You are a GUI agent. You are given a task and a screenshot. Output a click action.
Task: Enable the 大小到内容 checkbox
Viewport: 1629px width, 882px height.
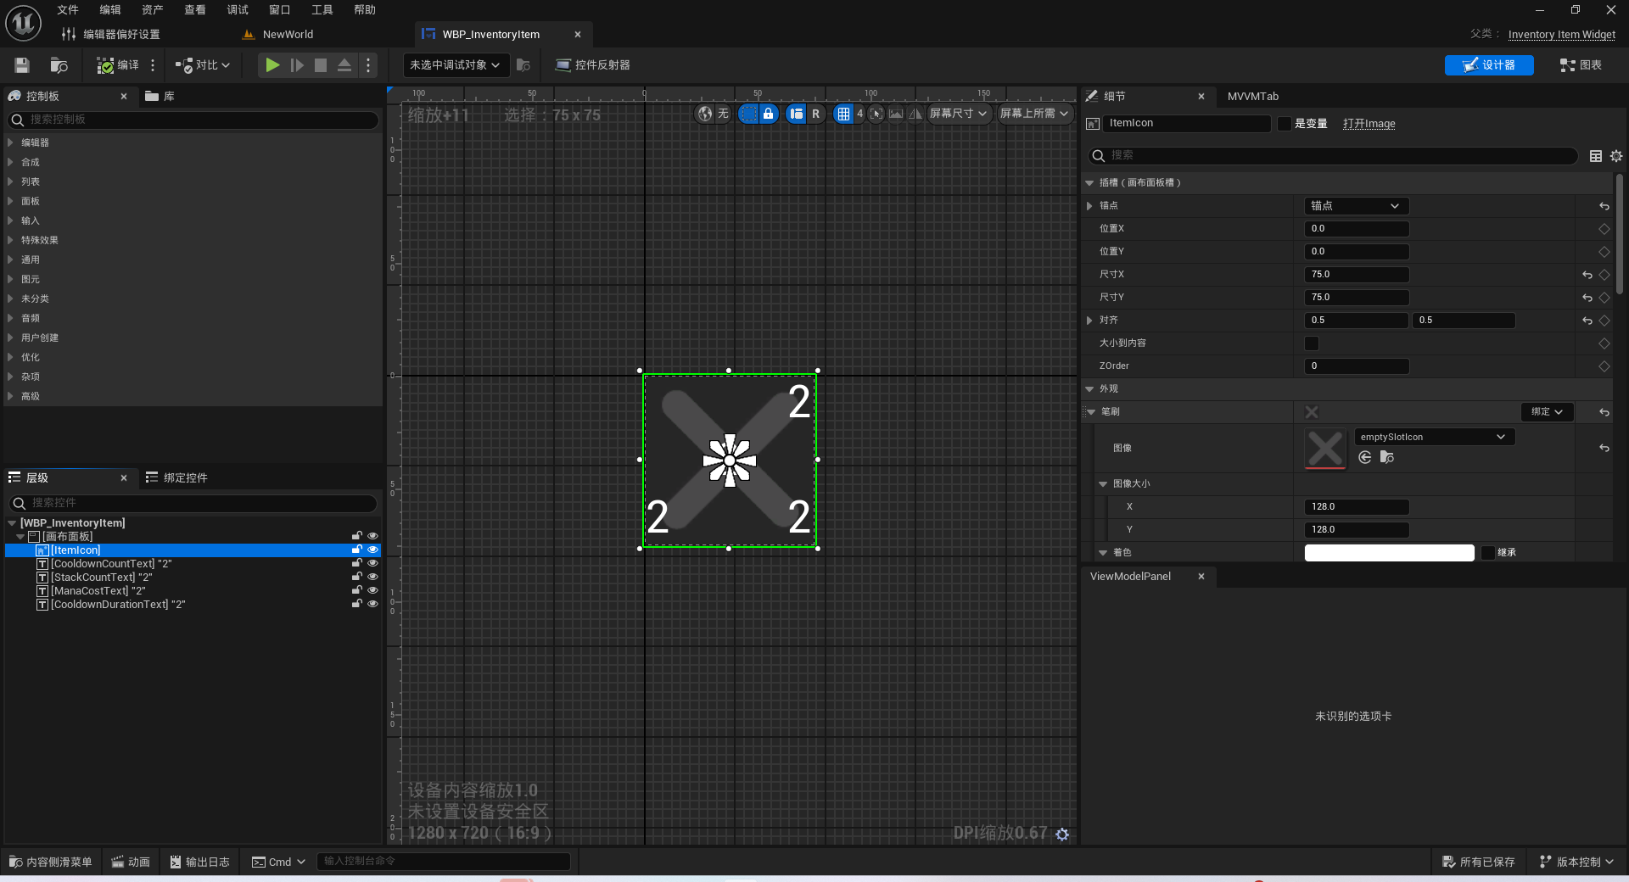pyautogui.click(x=1312, y=343)
